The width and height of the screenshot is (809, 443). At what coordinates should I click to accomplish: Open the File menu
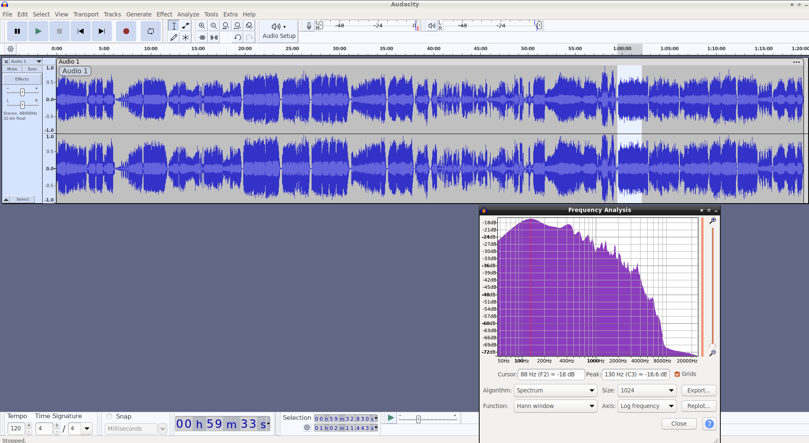(x=7, y=14)
